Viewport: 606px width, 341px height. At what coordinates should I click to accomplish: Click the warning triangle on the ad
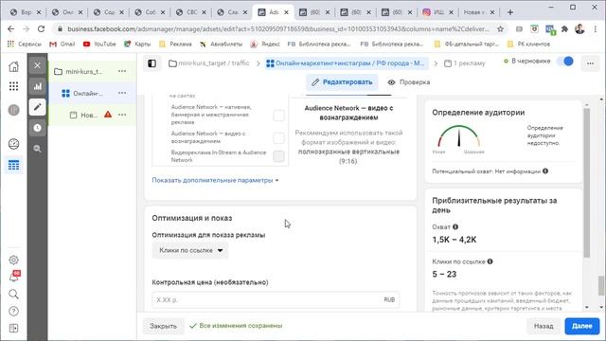click(108, 115)
